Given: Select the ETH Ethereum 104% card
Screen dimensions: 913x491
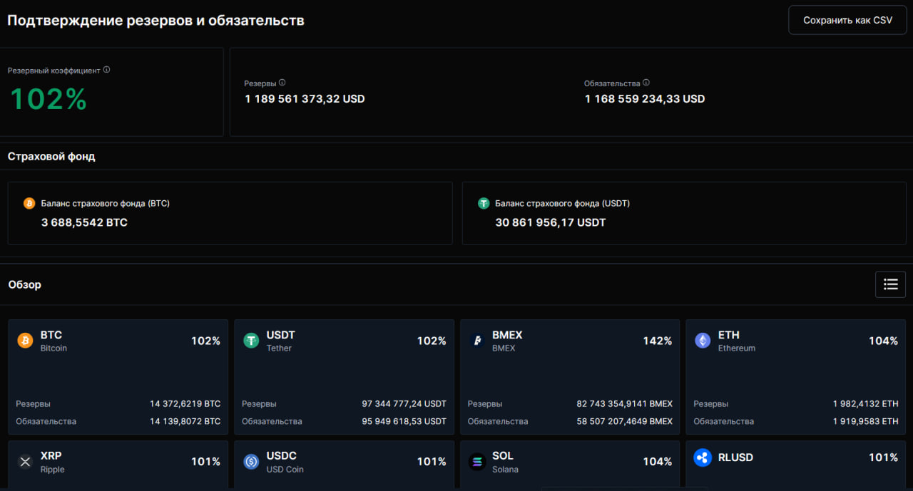Looking at the screenshot, I should tap(796, 377).
